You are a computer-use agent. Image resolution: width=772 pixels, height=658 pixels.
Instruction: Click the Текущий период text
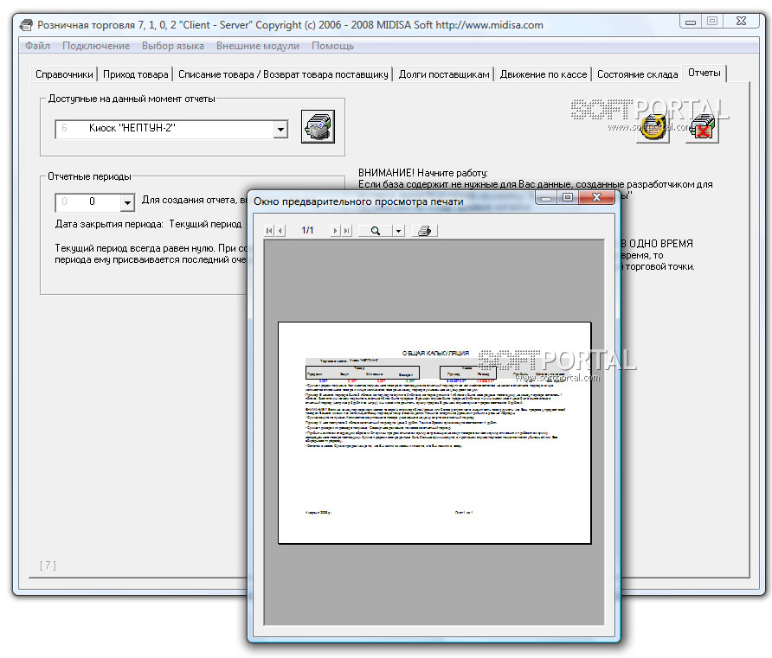[x=205, y=224]
